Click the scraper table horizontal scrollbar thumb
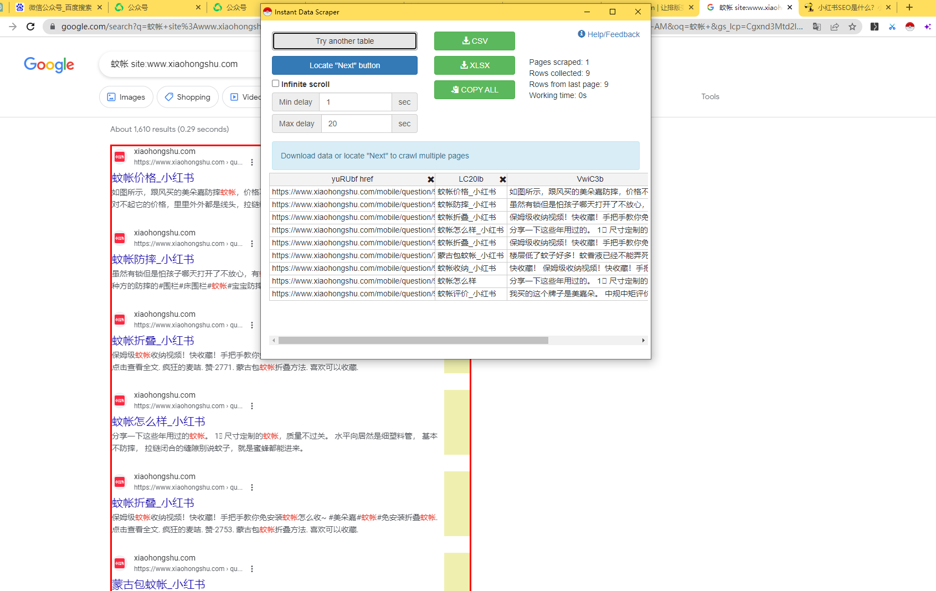This screenshot has height=591, width=936. click(413, 340)
